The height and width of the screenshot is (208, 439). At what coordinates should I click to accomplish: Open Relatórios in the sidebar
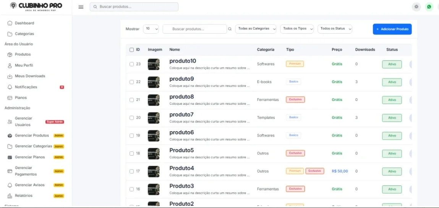point(24,196)
